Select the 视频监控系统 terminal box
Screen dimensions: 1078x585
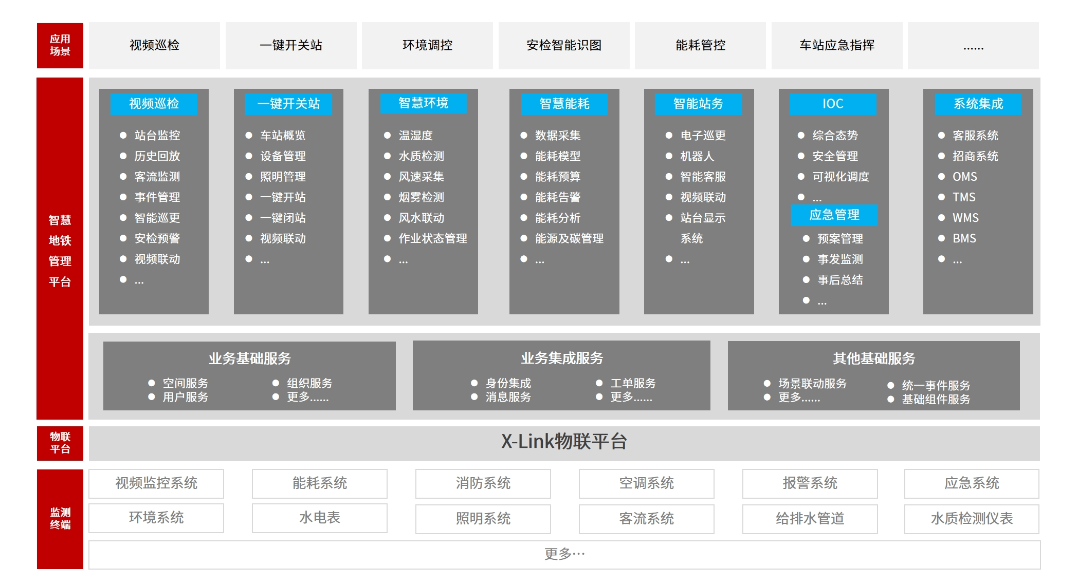tap(156, 483)
